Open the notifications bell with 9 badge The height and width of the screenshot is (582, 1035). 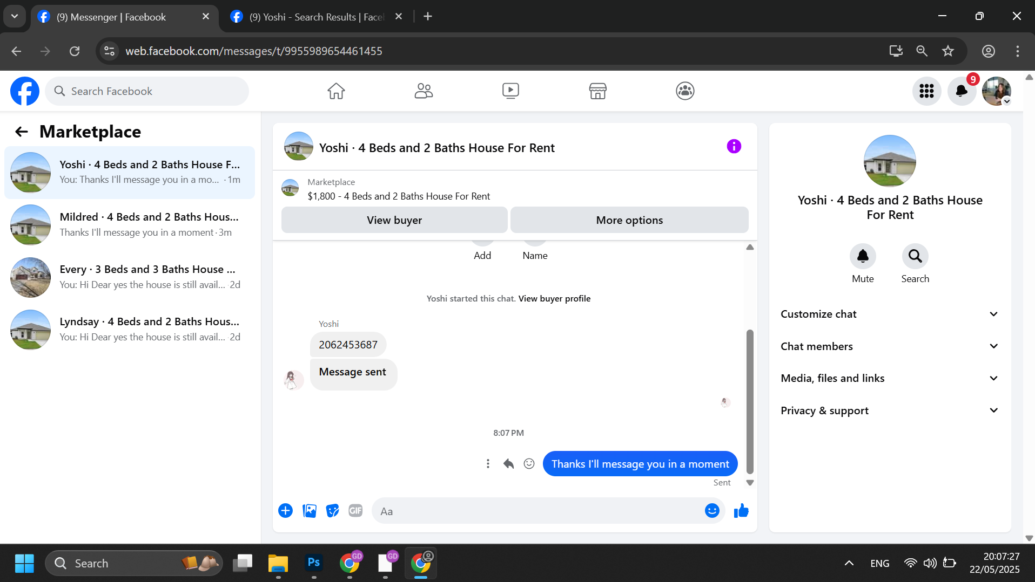[962, 91]
